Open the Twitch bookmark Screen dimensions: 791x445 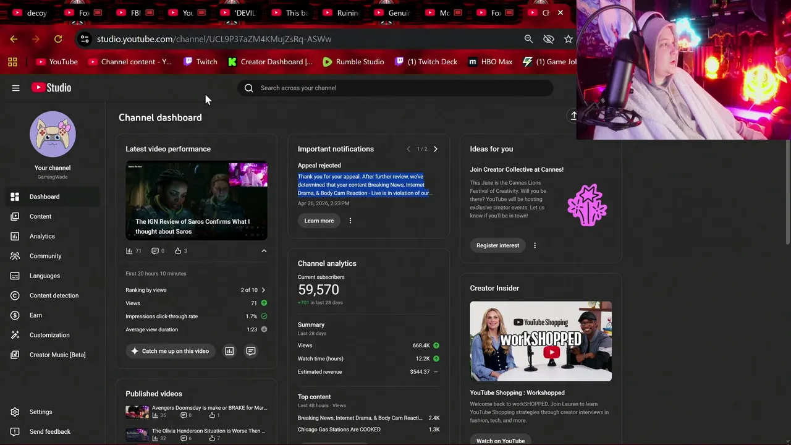tap(200, 62)
